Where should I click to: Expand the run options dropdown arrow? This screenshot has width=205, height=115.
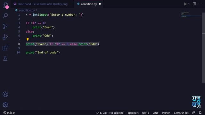click(189, 4)
